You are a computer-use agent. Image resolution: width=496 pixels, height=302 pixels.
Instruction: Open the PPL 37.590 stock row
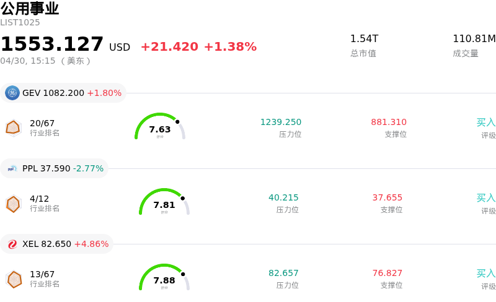tap(63, 168)
